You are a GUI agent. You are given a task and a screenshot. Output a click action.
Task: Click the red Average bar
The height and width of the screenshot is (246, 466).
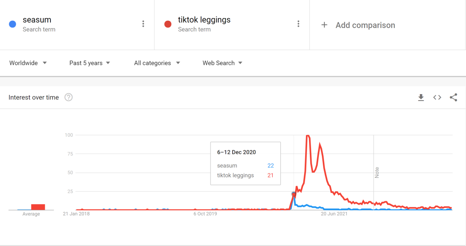pyautogui.click(x=38, y=207)
